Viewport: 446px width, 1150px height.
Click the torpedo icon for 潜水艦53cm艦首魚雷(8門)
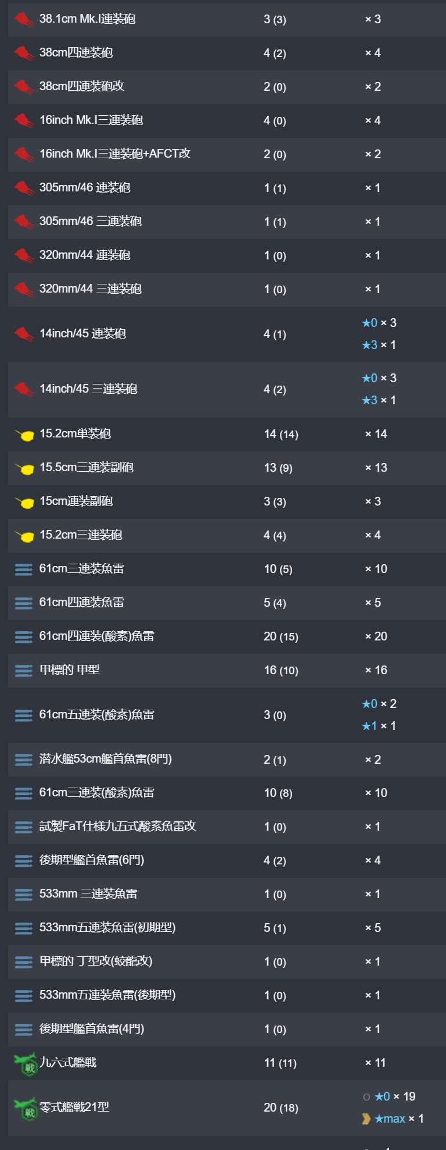(24, 760)
